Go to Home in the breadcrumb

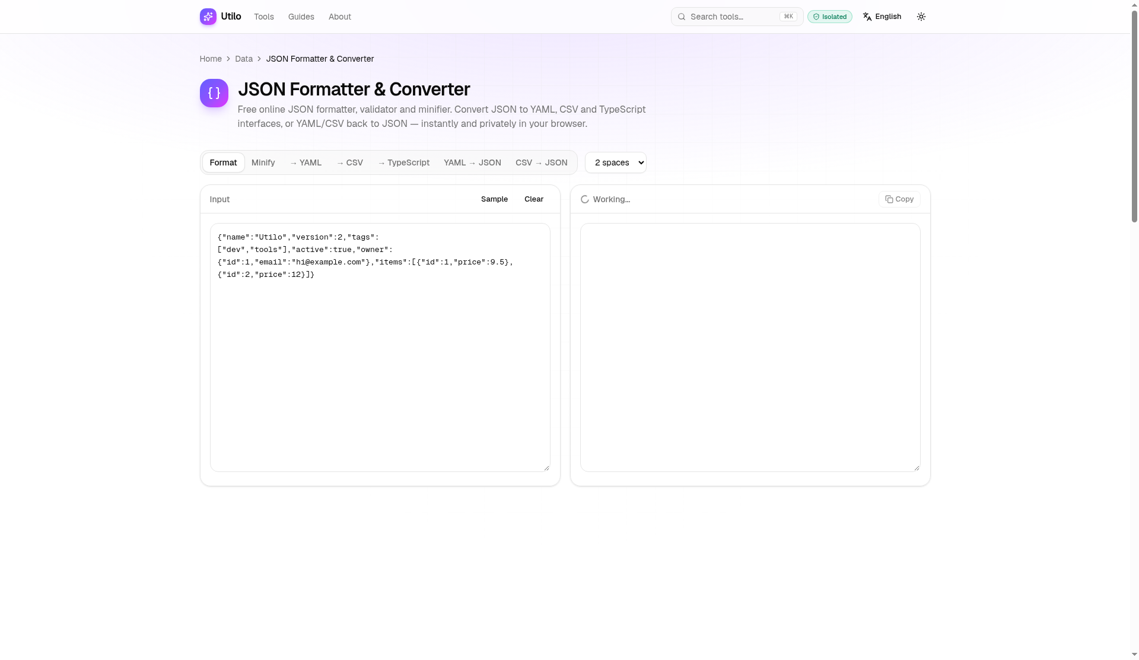click(211, 59)
